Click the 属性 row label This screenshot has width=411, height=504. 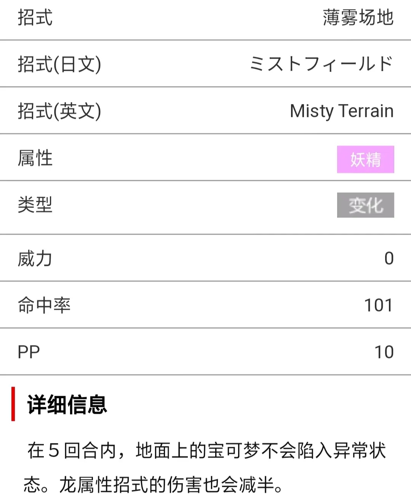coord(35,158)
